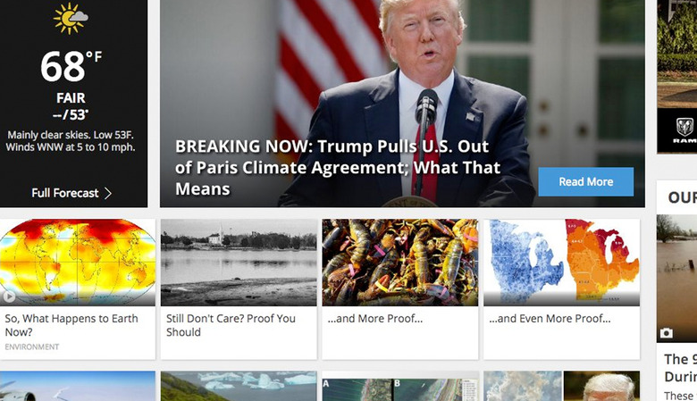
Task: Click the blue Read More button
Action: [x=586, y=181]
